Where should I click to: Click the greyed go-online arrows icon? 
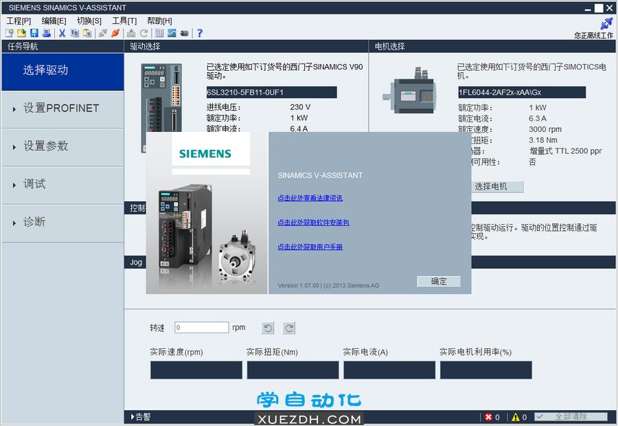[103, 33]
